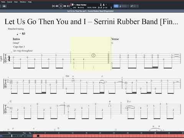This screenshot has width=184, height=138.
Task: Click the 'let ring throughout' annotation
Action: point(23,51)
